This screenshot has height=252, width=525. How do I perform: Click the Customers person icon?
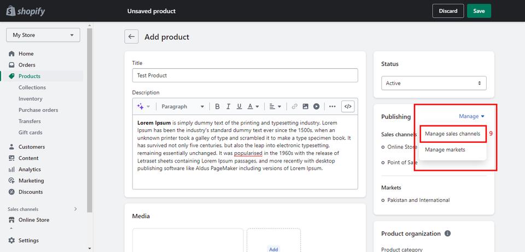point(11,147)
